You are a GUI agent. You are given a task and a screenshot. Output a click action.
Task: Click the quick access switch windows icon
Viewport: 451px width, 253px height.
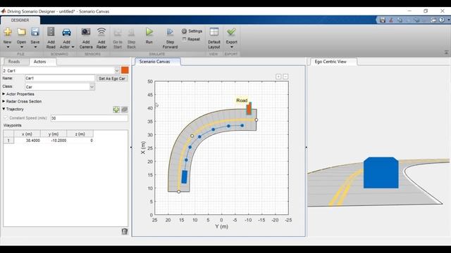(433, 20)
